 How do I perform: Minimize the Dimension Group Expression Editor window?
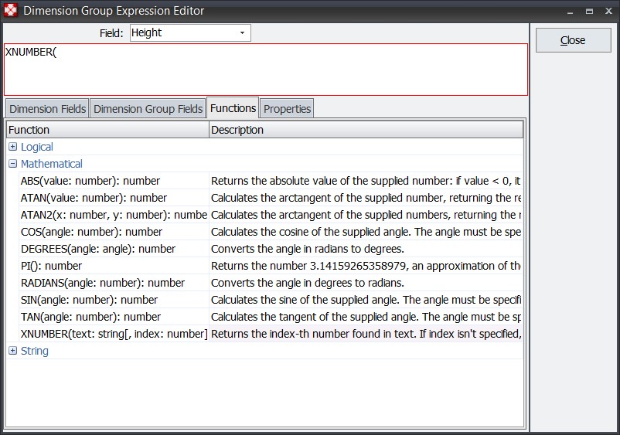[x=570, y=11]
